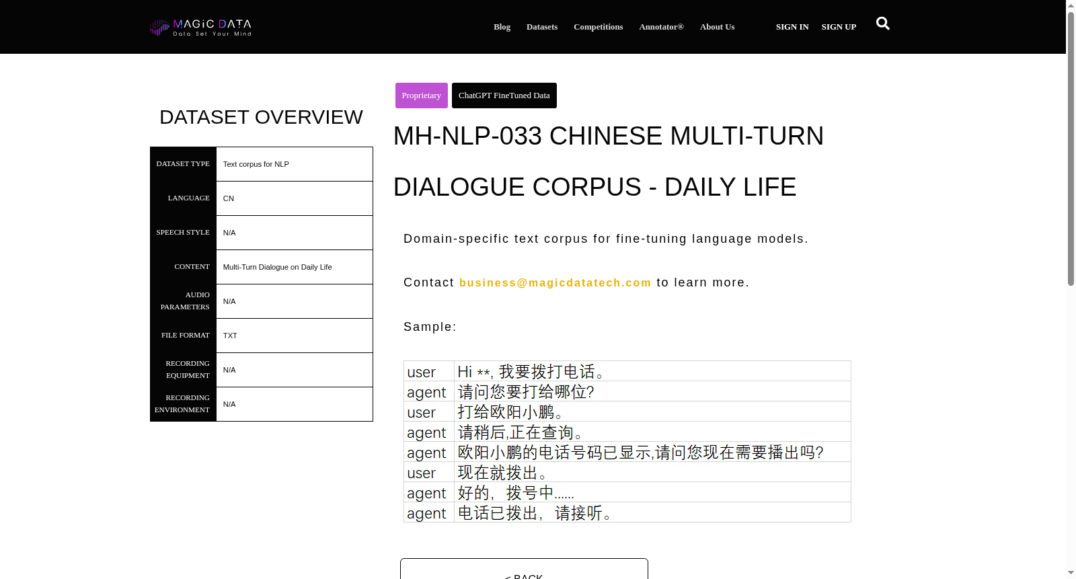
Task: Click the RECORDING ENVIRONMENT label cell
Action: tap(183, 404)
